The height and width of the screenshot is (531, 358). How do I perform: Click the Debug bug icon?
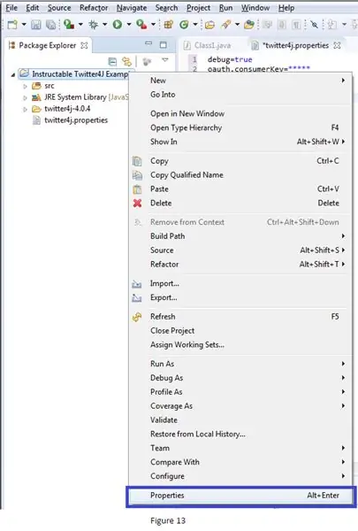click(x=94, y=25)
